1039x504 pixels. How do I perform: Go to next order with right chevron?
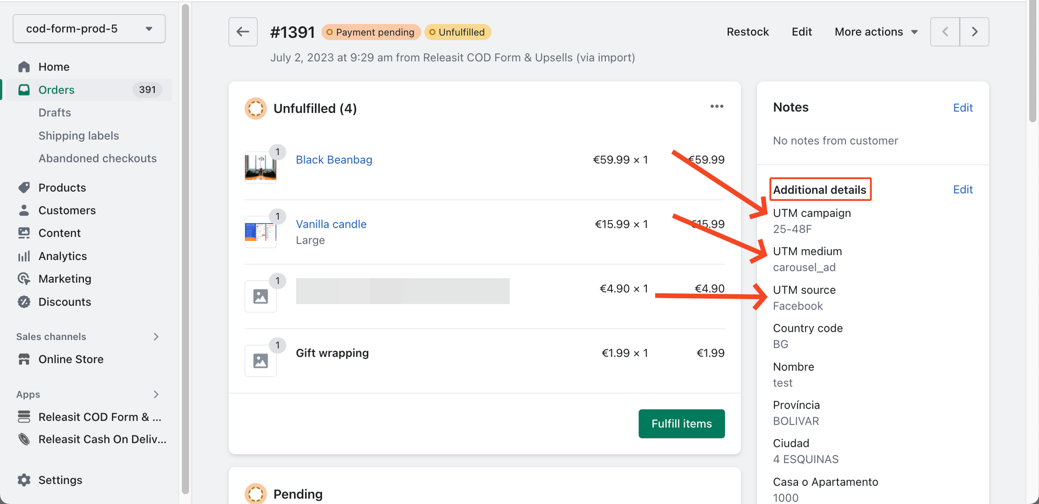click(x=975, y=32)
